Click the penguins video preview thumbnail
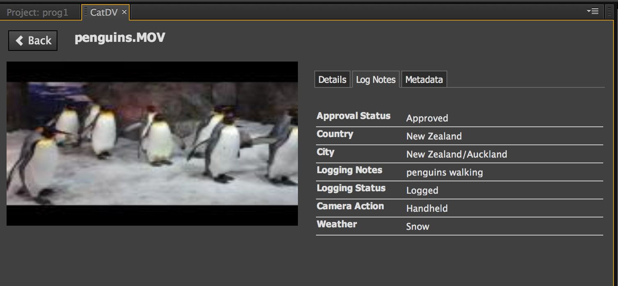The height and width of the screenshot is (286, 618). (x=152, y=143)
